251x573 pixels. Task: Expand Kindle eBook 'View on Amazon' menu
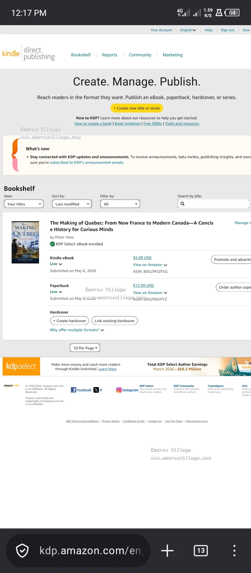(150, 265)
